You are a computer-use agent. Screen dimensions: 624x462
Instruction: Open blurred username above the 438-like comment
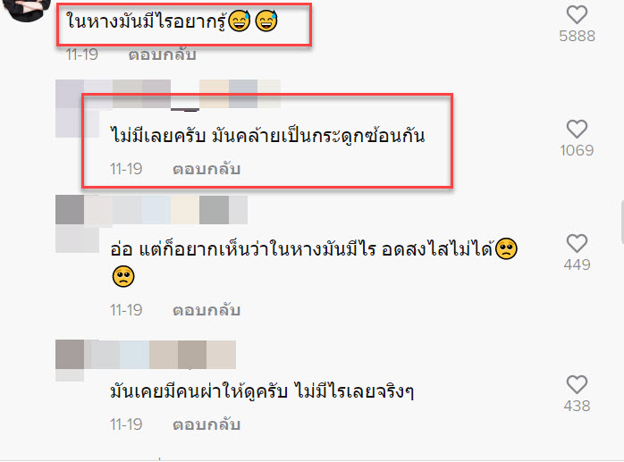[146, 354]
